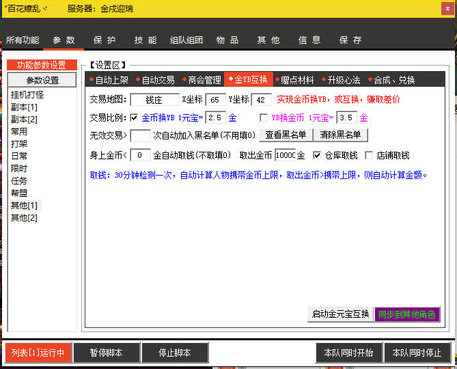The height and width of the screenshot is (369, 457).
Task: Select 任务 in the sidebar list
Action: click(x=19, y=180)
